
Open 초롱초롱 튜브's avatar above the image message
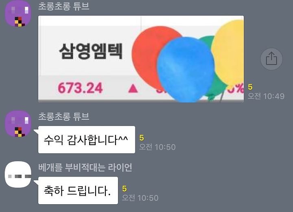coord(18,14)
